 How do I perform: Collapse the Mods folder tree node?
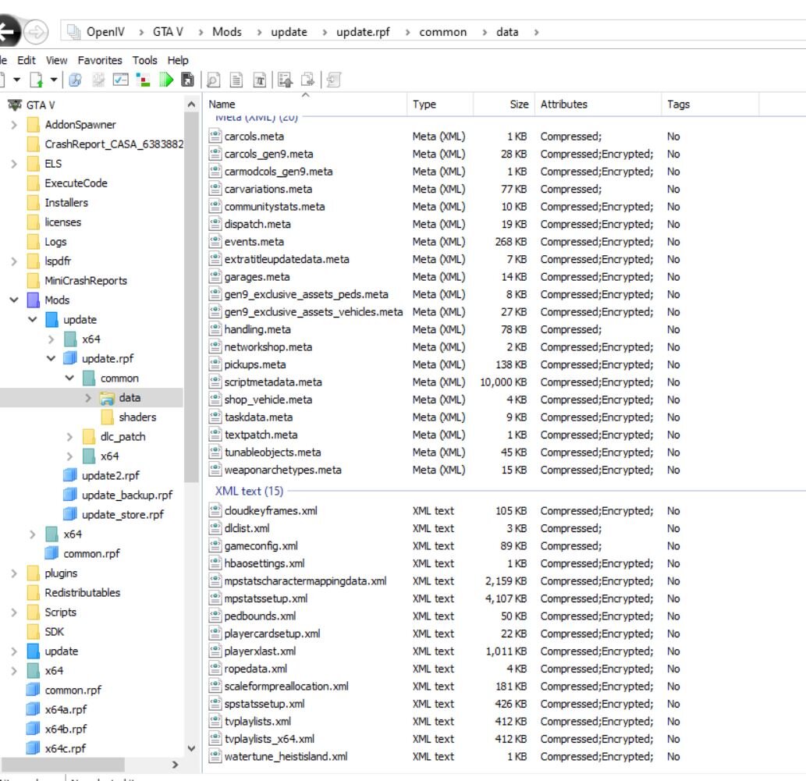(14, 300)
